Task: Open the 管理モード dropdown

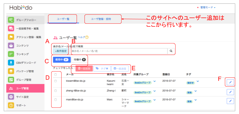Action: tap(208, 7)
